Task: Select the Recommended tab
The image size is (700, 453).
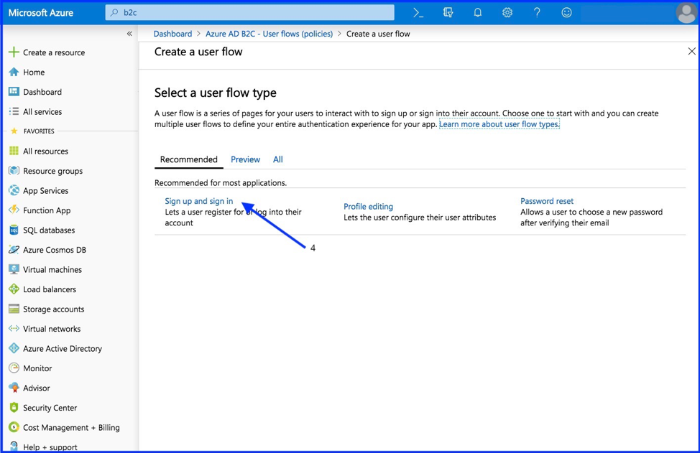Action: tap(189, 159)
